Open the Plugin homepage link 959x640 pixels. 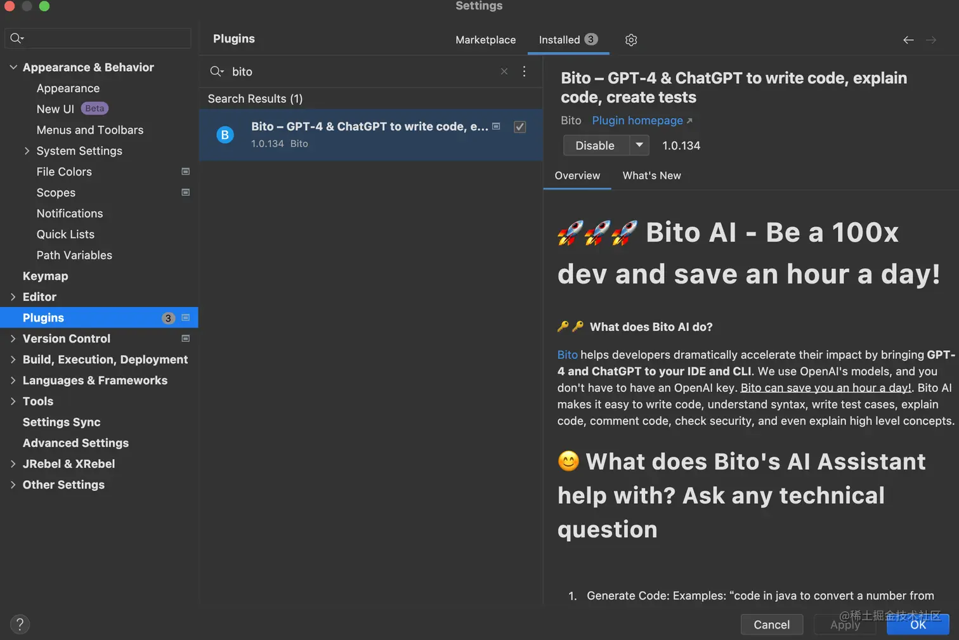pos(642,121)
